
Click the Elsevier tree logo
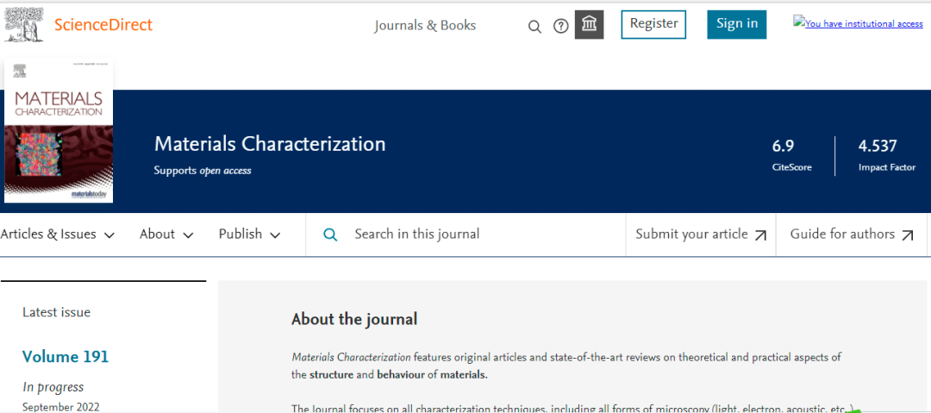tap(24, 25)
